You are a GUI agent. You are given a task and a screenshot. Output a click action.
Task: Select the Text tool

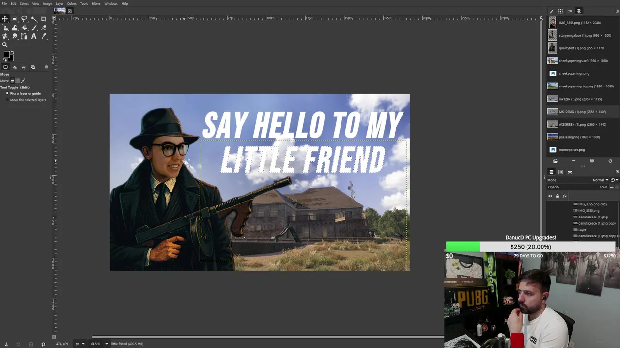click(34, 36)
